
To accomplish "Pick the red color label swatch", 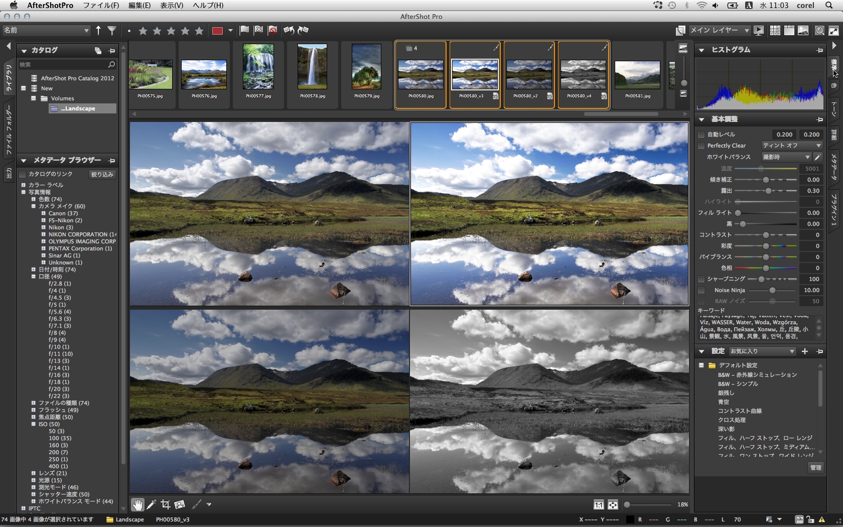I will pos(217,31).
